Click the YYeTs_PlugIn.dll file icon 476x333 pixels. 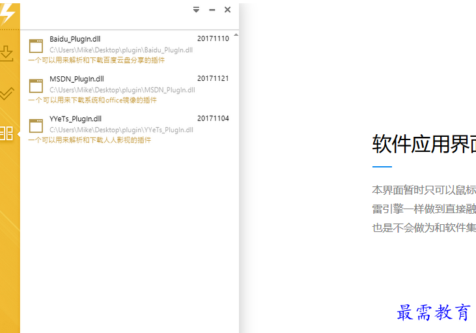coord(36,126)
